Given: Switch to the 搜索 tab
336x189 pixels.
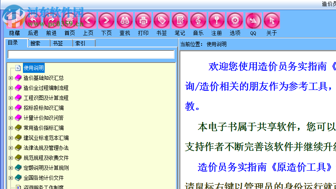Looking at the screenshot, I should (x=39, y=43).
